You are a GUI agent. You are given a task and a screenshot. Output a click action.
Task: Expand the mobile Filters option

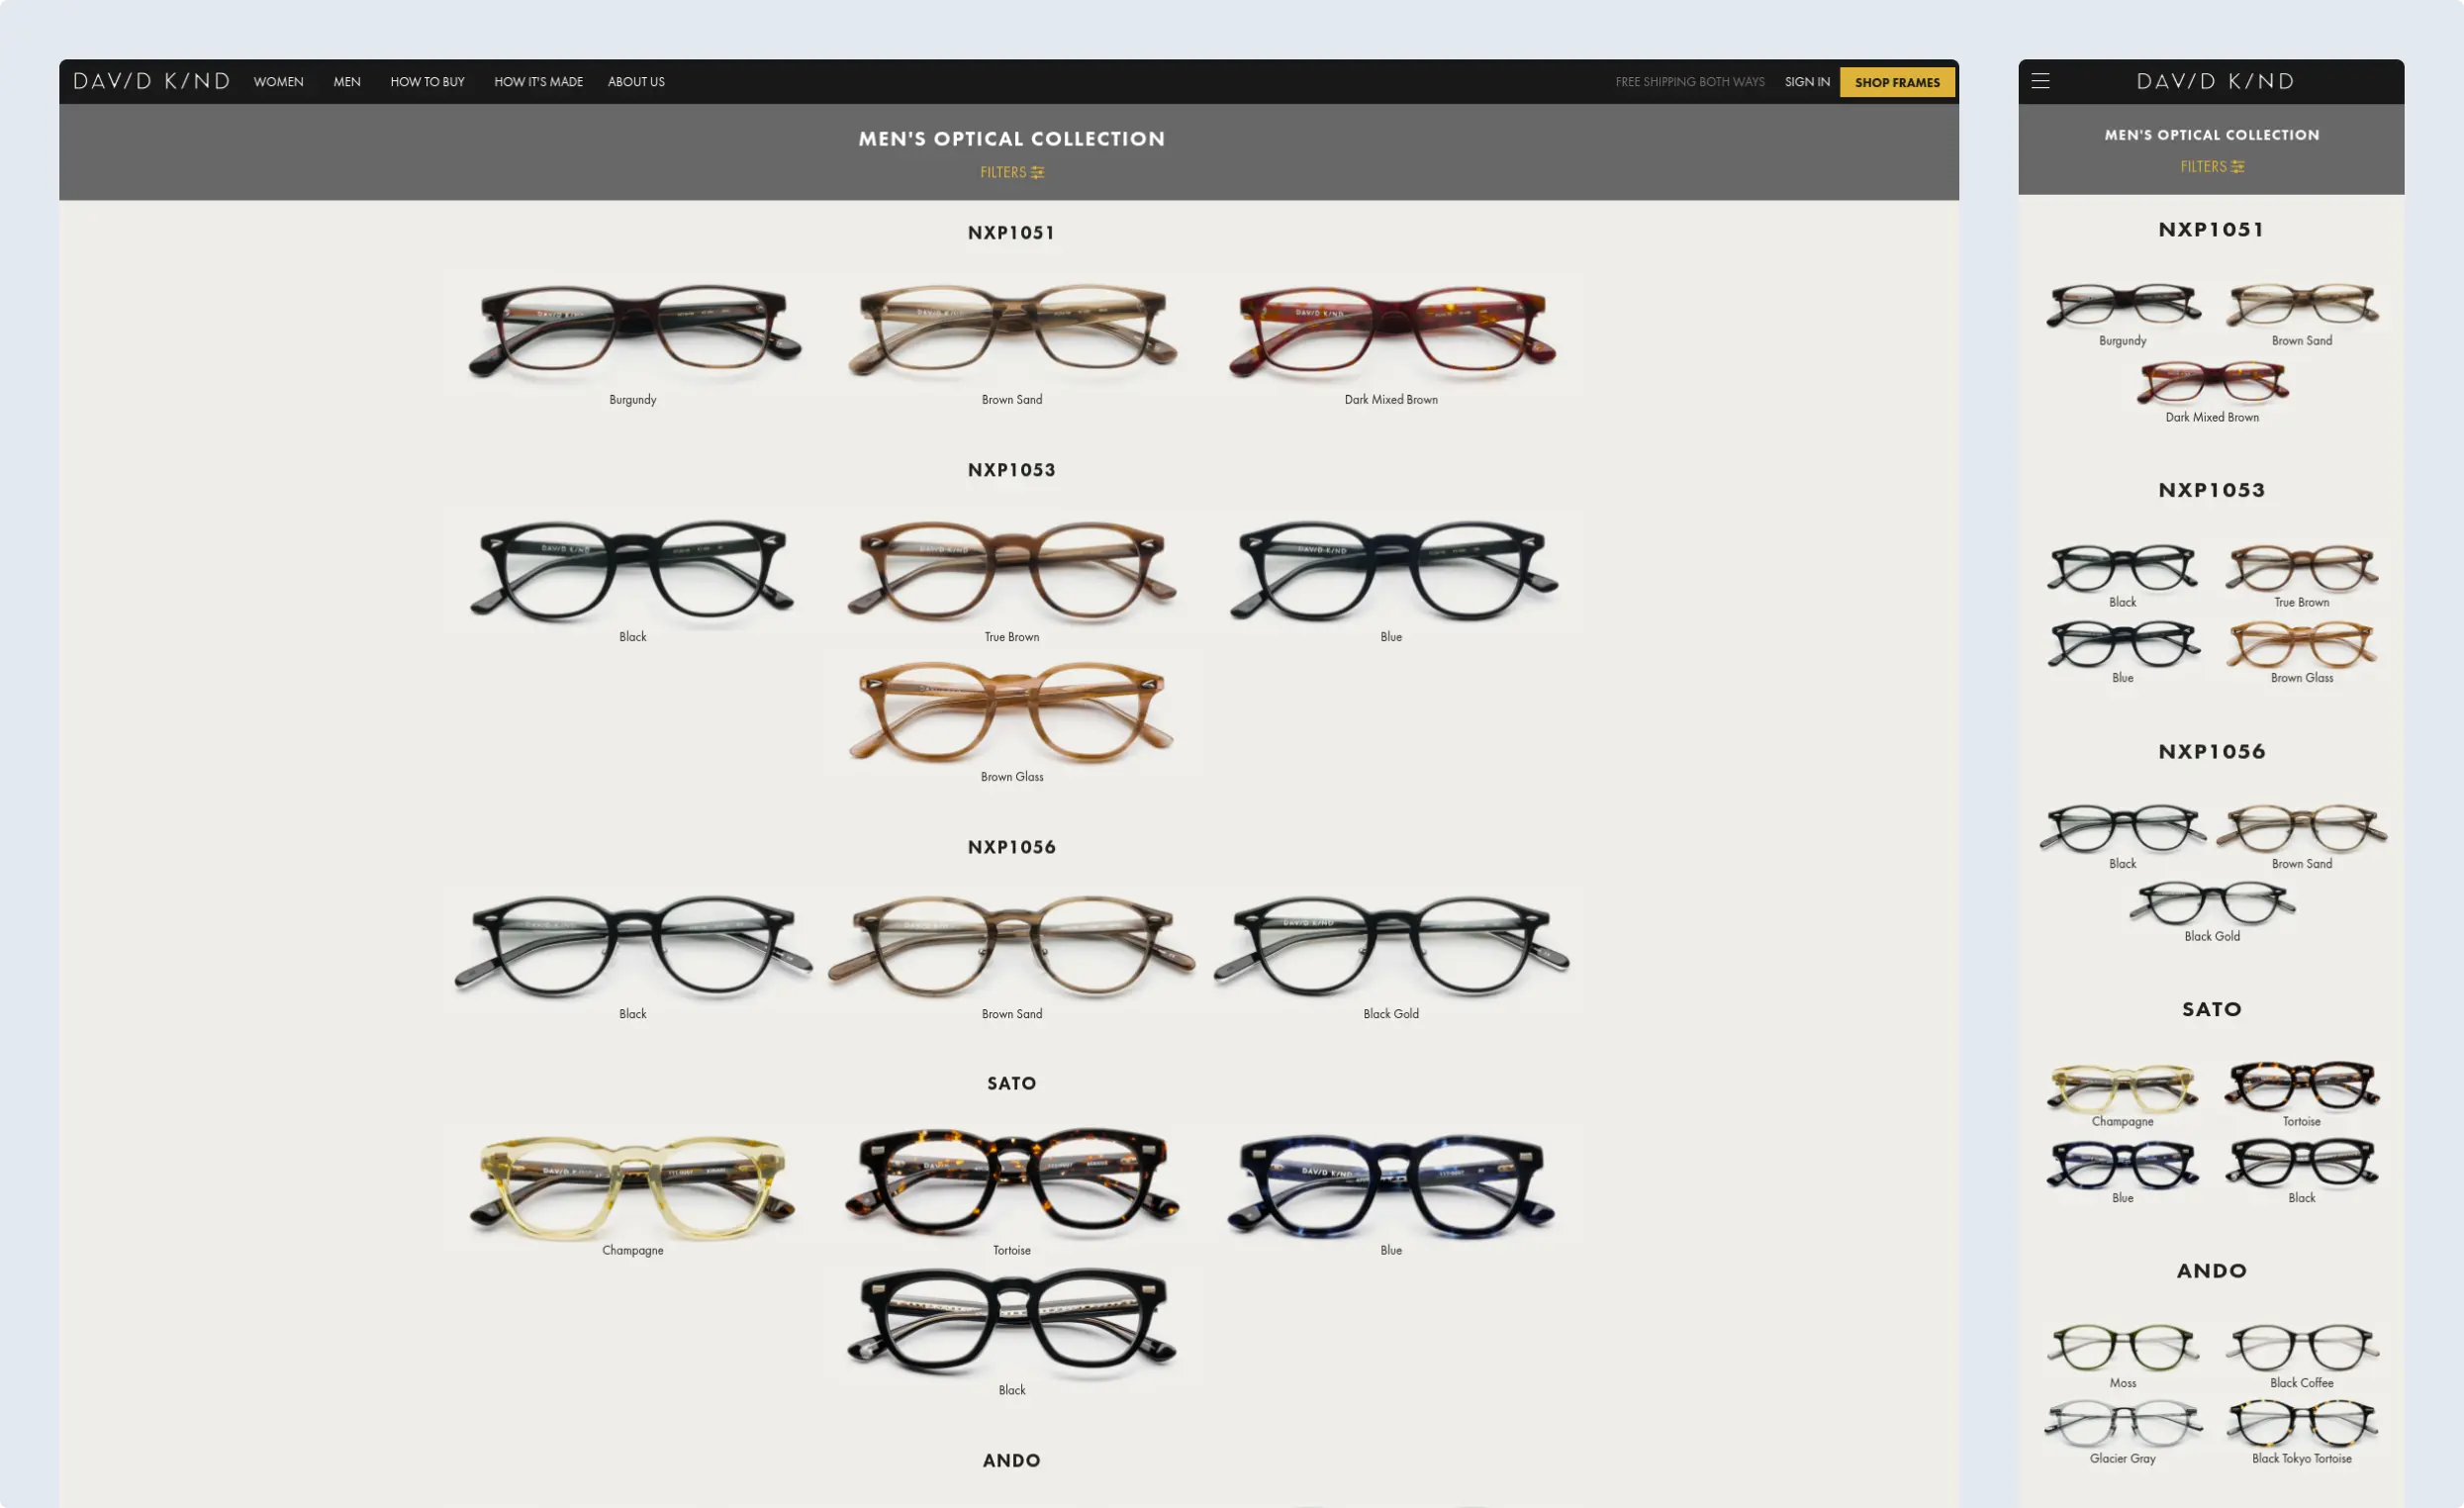[x=2211, y=167]
